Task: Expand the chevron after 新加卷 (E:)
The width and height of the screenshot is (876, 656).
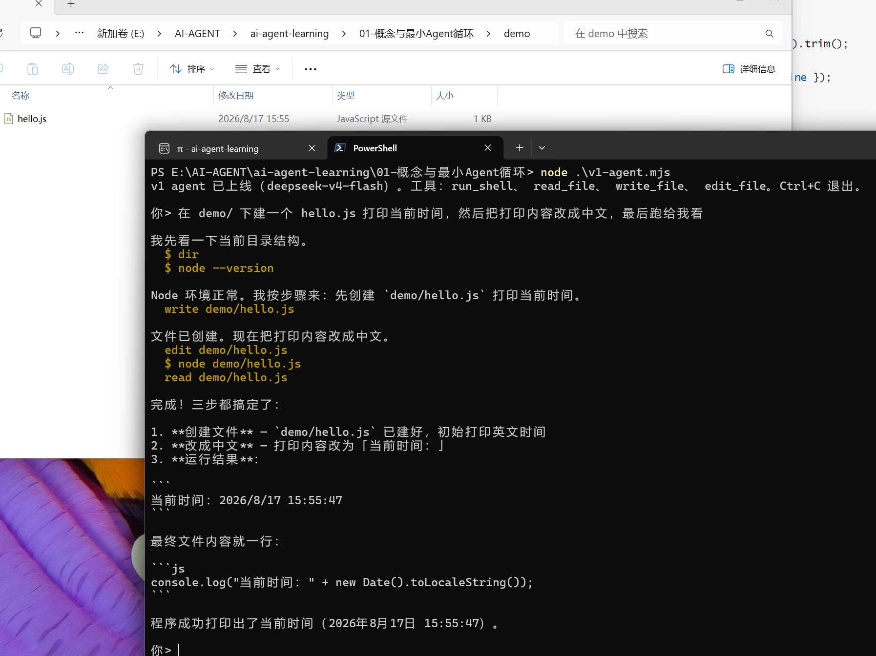Action: click(x=159, y=34)
